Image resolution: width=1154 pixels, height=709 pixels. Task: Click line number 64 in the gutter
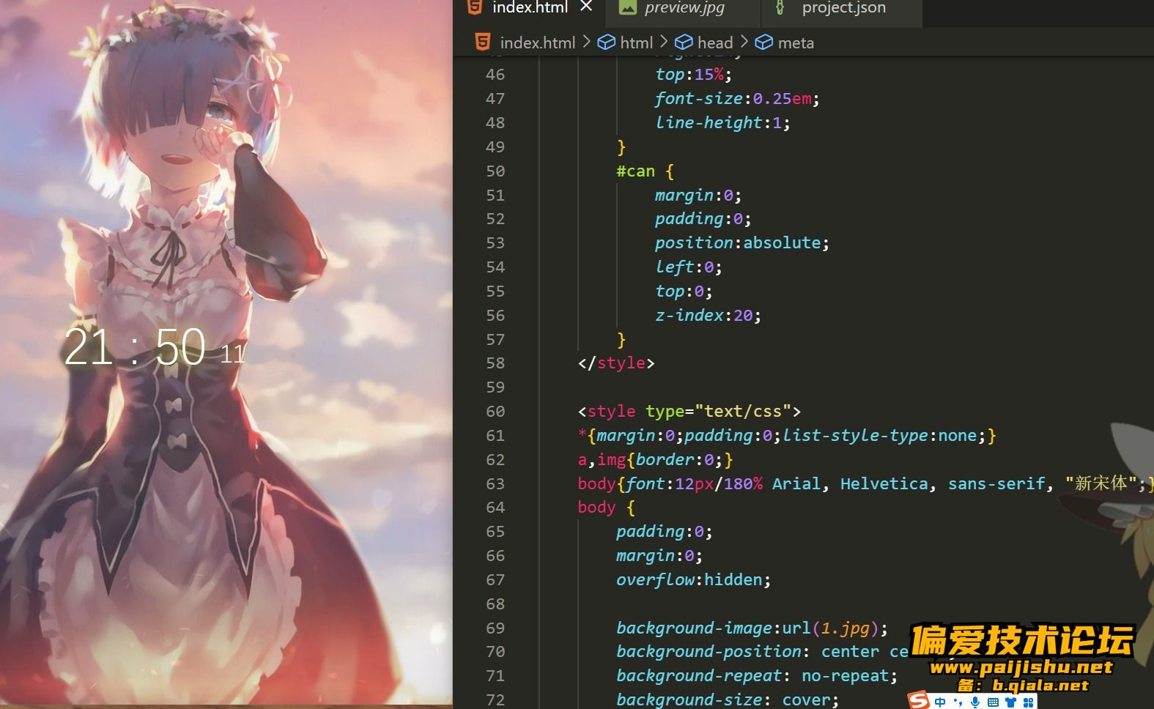495,507
